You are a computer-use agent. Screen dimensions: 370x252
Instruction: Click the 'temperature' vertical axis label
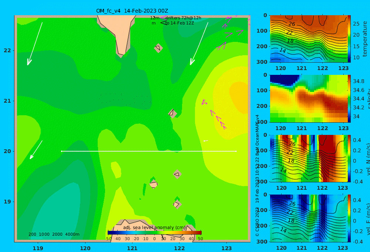click(x=365, y=39)
